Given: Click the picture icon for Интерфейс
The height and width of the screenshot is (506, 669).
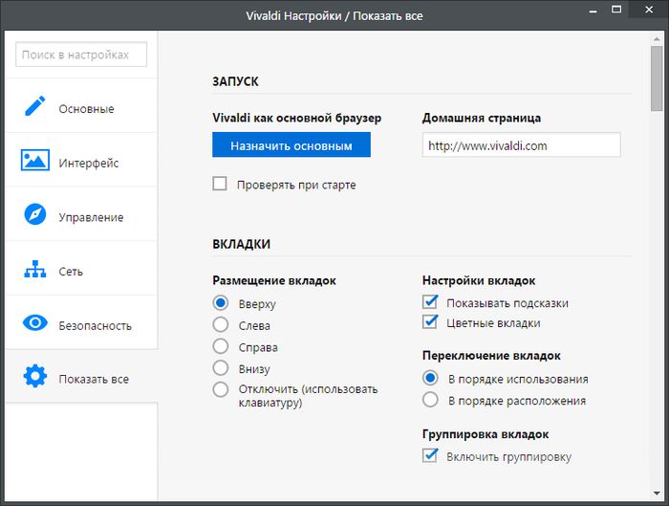Looking at the screenshot, I should (35, 162).
